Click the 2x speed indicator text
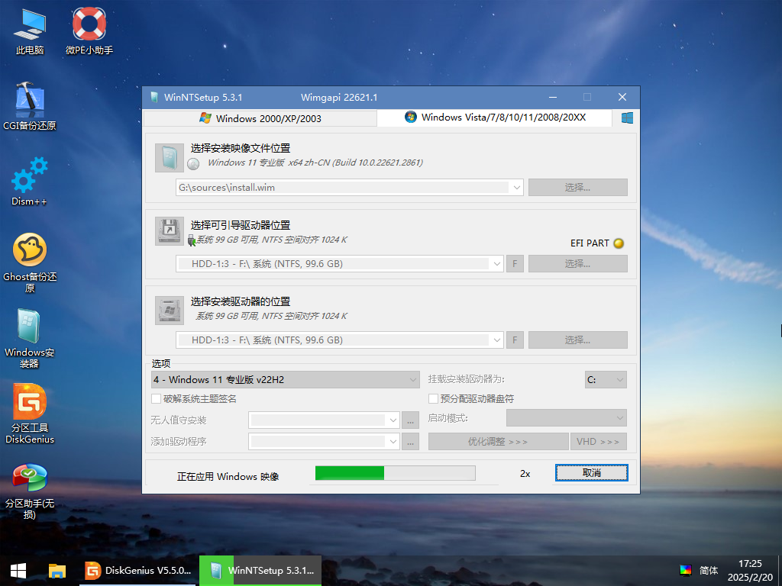 [x=525, y=474]
